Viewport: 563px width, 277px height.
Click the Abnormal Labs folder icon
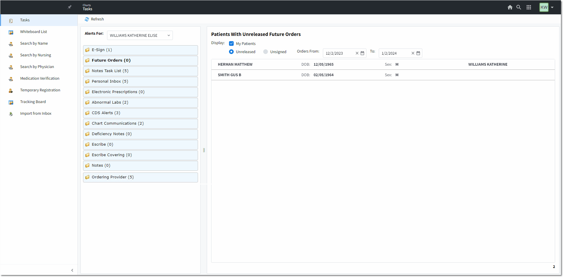point(87,102)
